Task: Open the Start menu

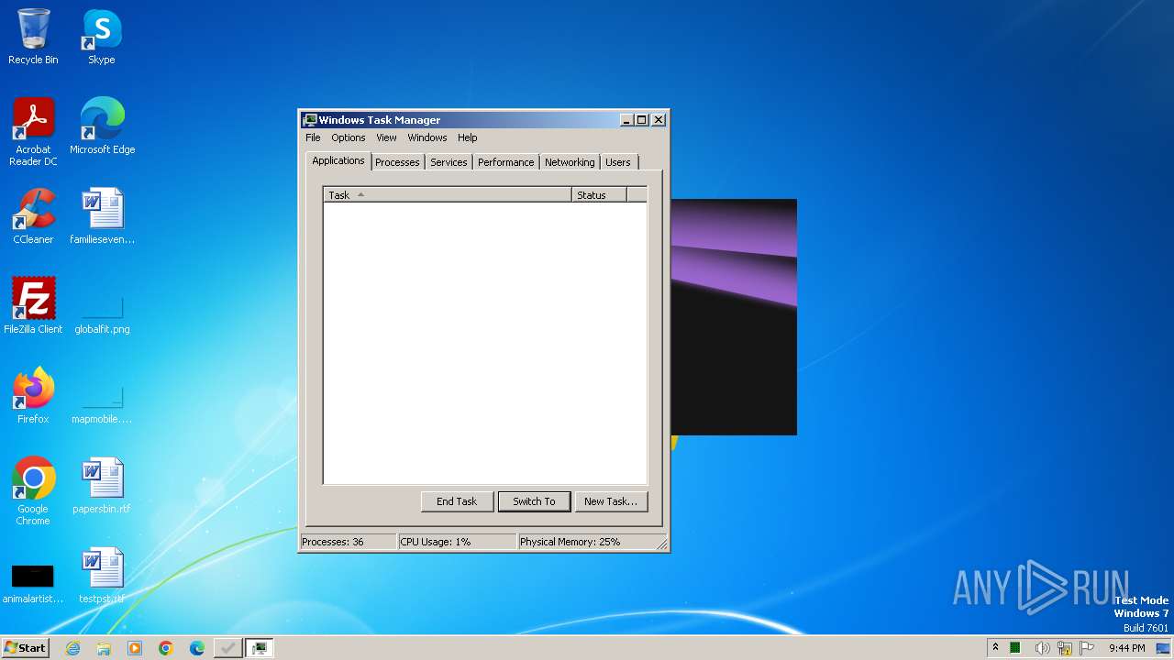Action: (x=25, y=648)
